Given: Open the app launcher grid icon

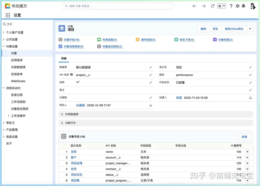Looking at the screenshot, I should pyautogui.click(x=8, y=15).
